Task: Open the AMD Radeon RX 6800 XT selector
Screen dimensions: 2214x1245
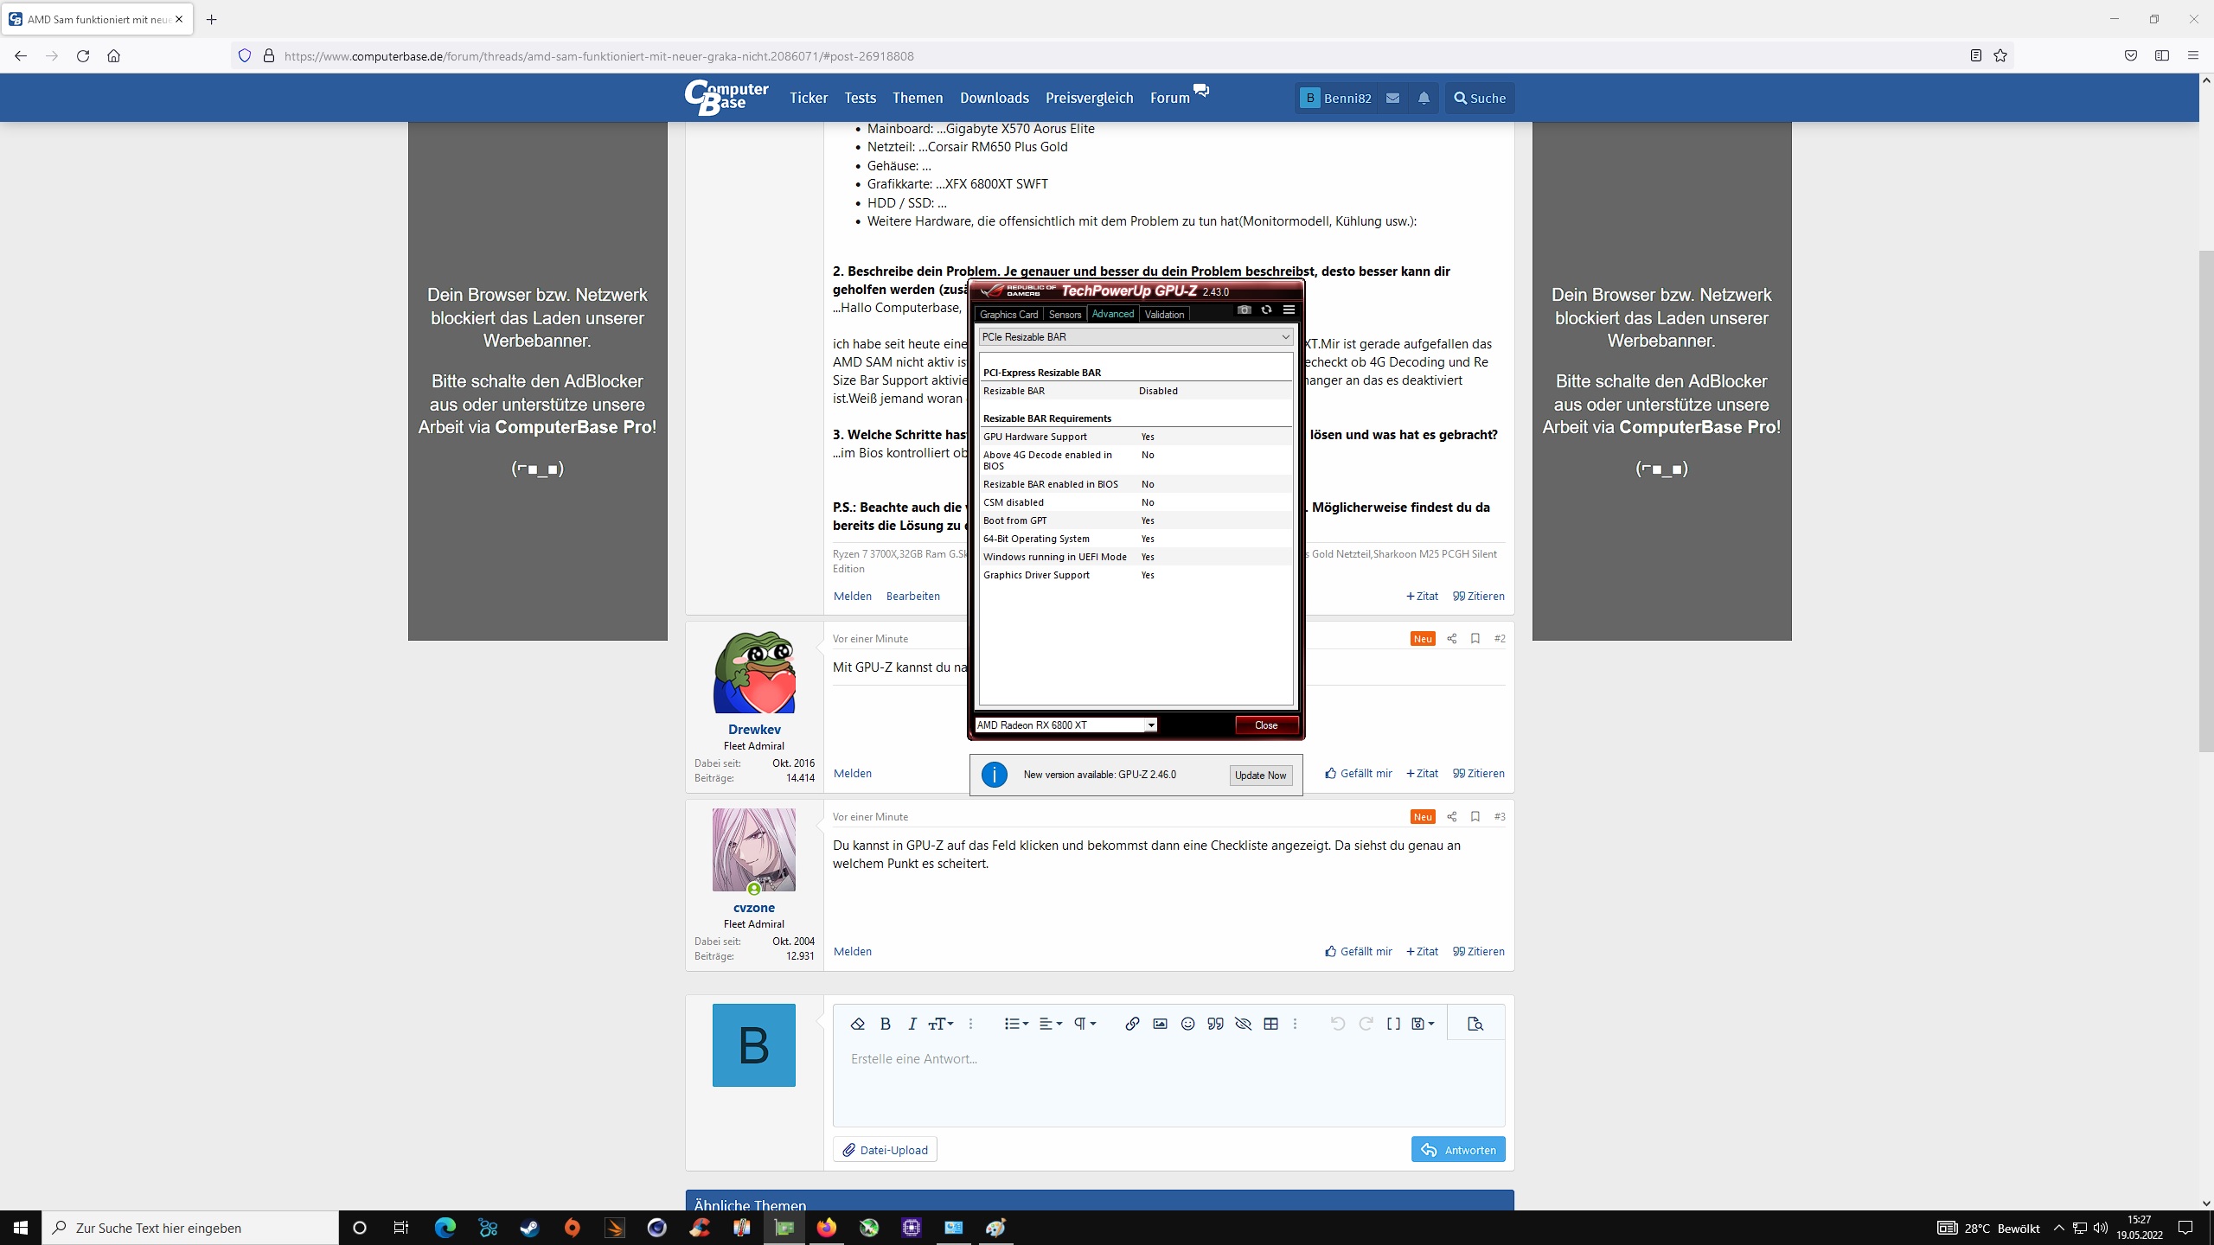Action: click(x=1151, y=725)
